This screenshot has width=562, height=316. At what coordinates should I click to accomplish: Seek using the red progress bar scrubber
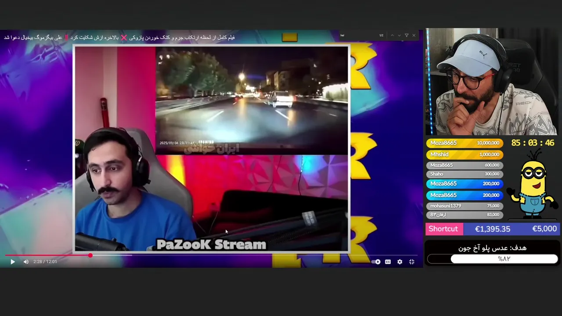90,255
